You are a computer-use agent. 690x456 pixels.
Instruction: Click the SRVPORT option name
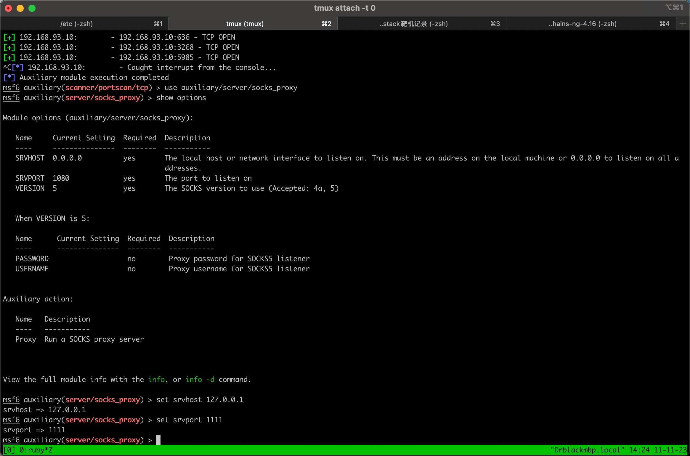[30, 178]
